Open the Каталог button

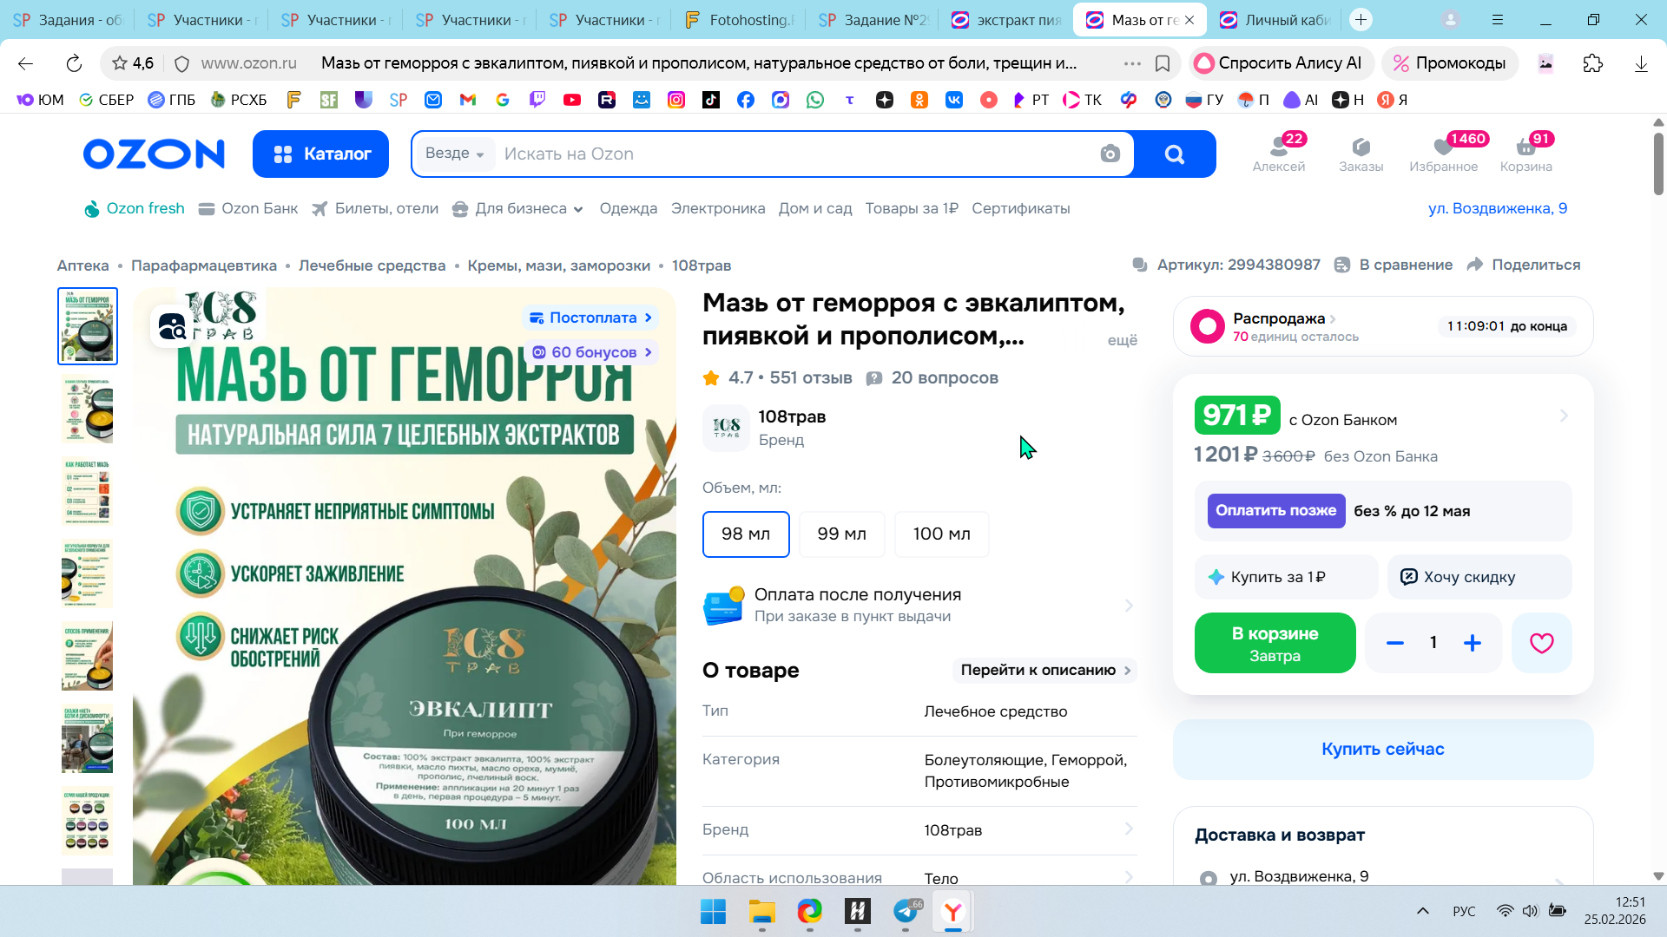point(321,154)
